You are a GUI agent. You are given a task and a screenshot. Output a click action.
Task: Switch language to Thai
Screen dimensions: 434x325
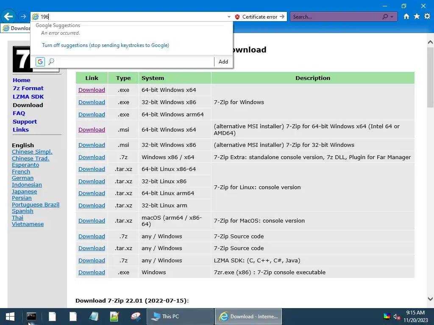17,218
